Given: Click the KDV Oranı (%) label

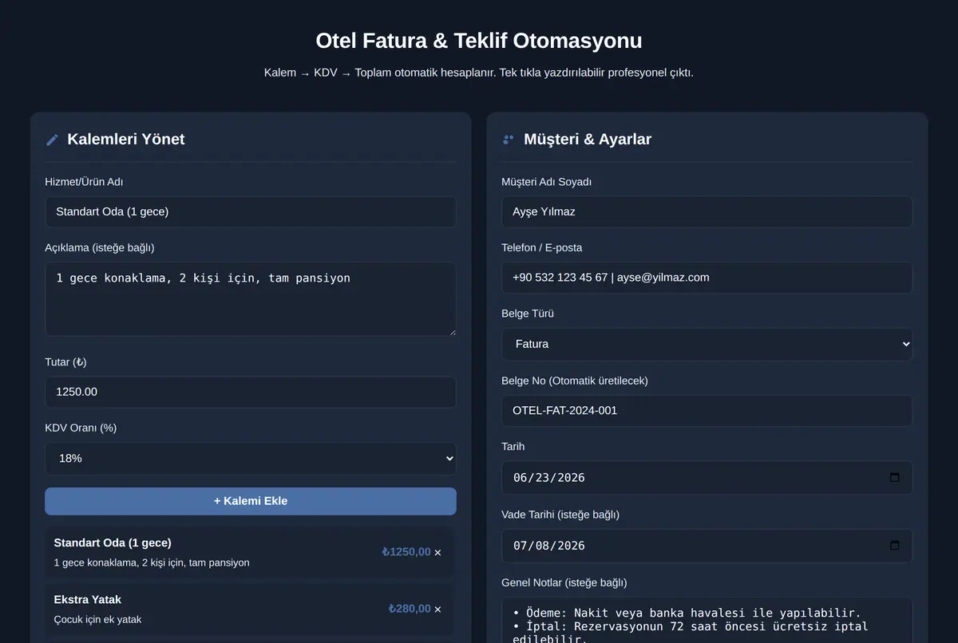Looking at the screenshot, I should 81,428.
